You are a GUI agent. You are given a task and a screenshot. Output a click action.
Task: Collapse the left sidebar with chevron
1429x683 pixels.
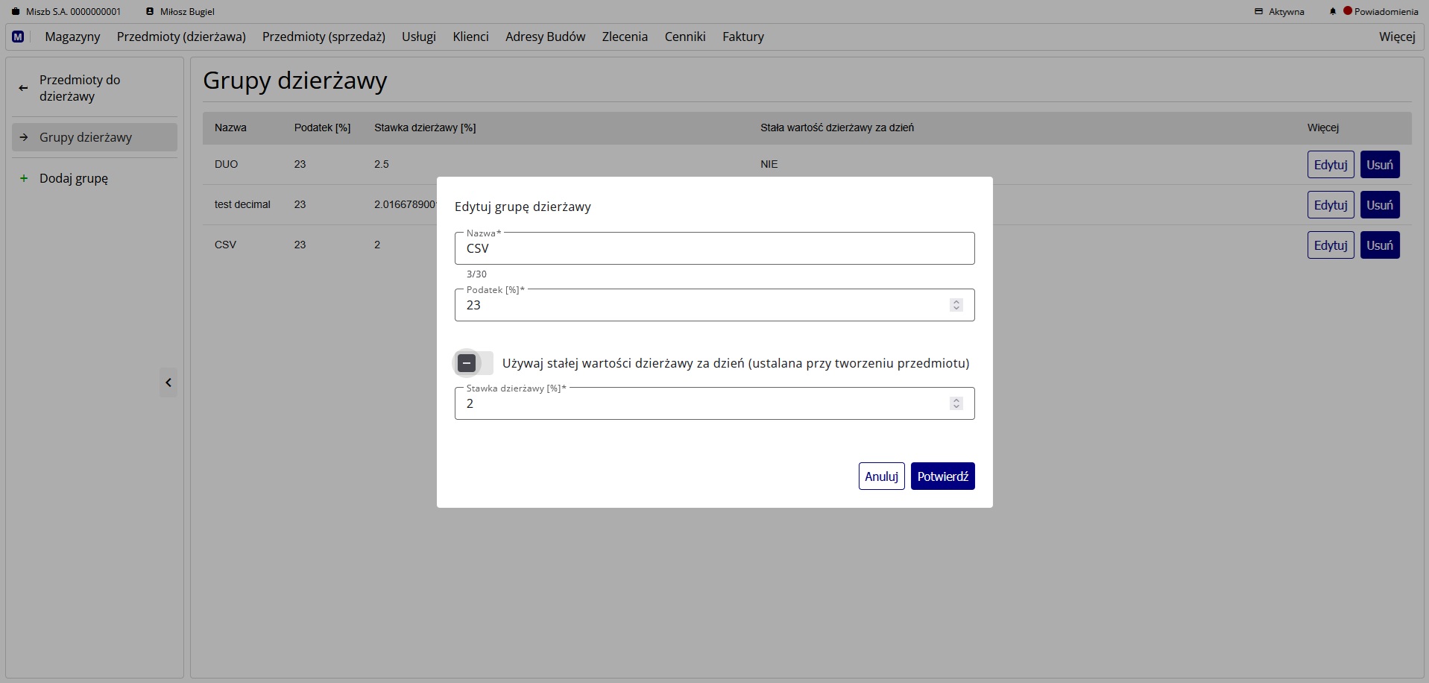(x=168, y=383)
